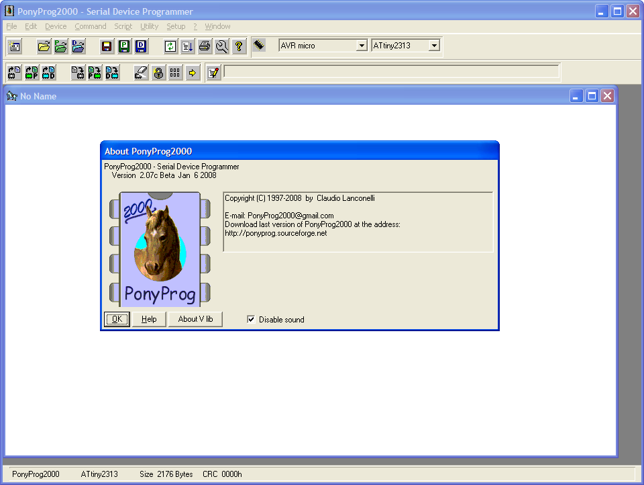Open the ATtiny2313 device type dropdown
Screen dimensions: 644x485
click(434, 46)
